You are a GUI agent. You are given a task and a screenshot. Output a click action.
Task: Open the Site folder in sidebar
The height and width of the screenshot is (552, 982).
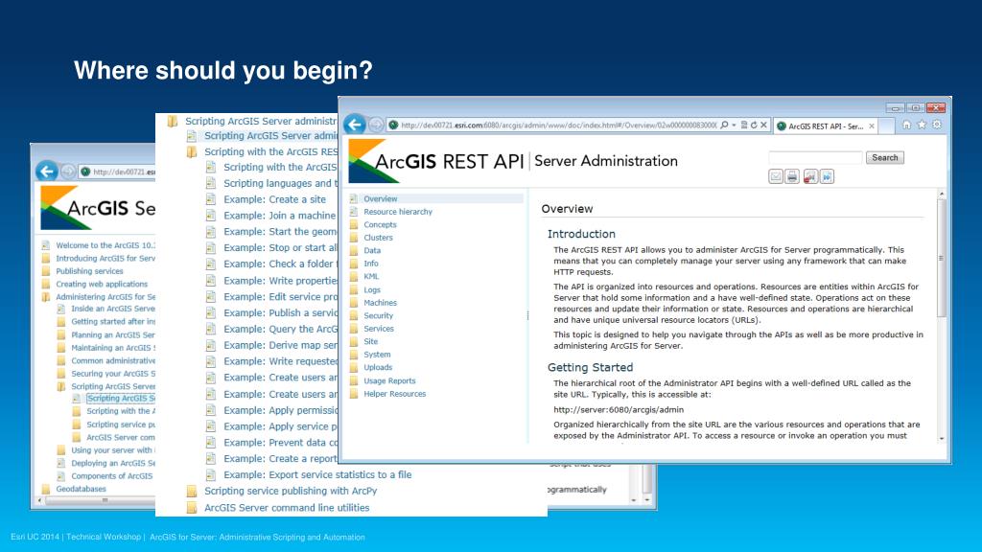pyautogui.click(x=371, y=342)
